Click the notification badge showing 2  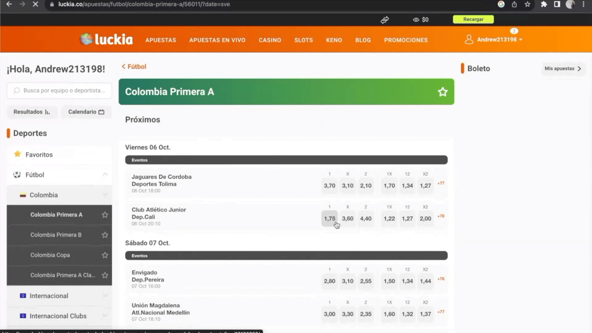pyautogui.click(x=514, y=31)
